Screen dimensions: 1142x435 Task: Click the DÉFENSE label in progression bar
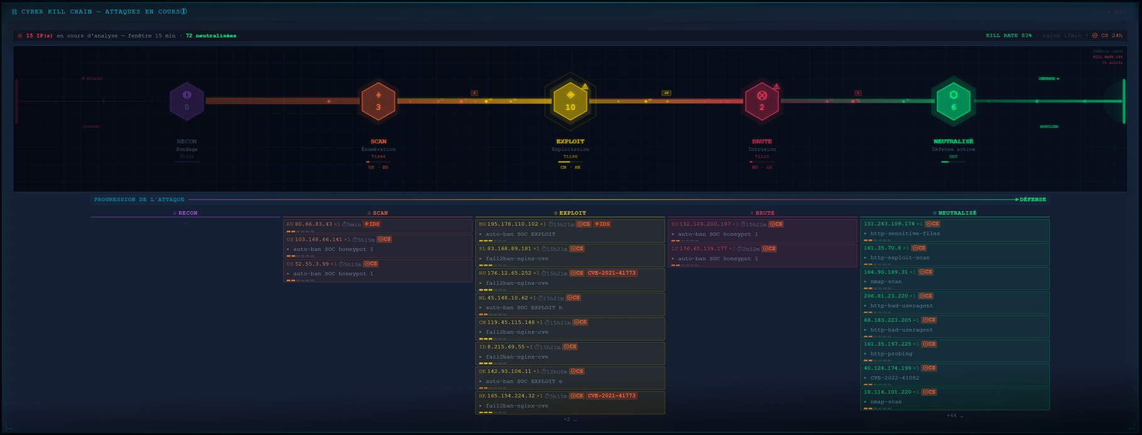[x=1033, y=200]
